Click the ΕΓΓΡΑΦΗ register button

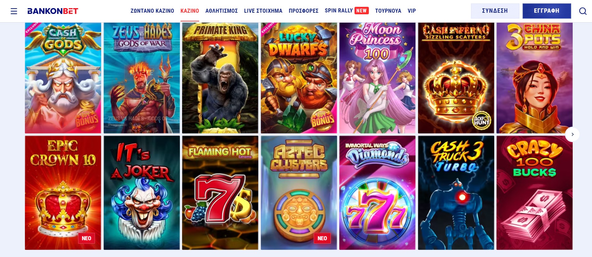[x=547, y=11]
